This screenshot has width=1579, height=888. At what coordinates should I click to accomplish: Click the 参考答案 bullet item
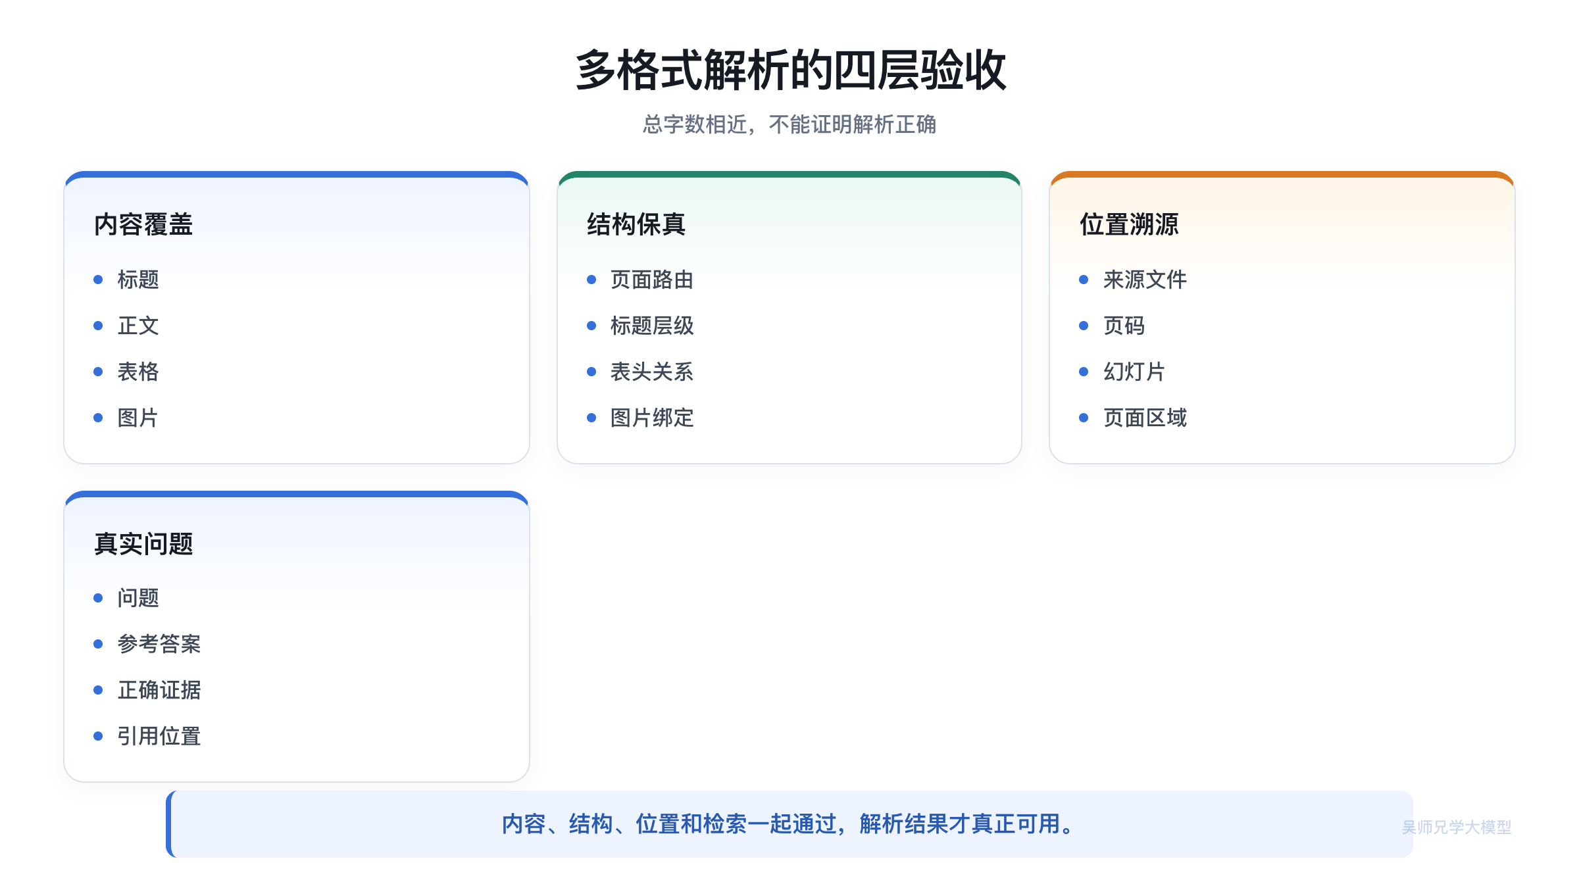point(159,644)
